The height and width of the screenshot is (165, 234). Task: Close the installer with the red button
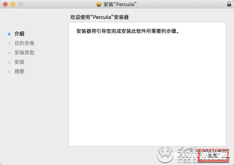(5, 4)
